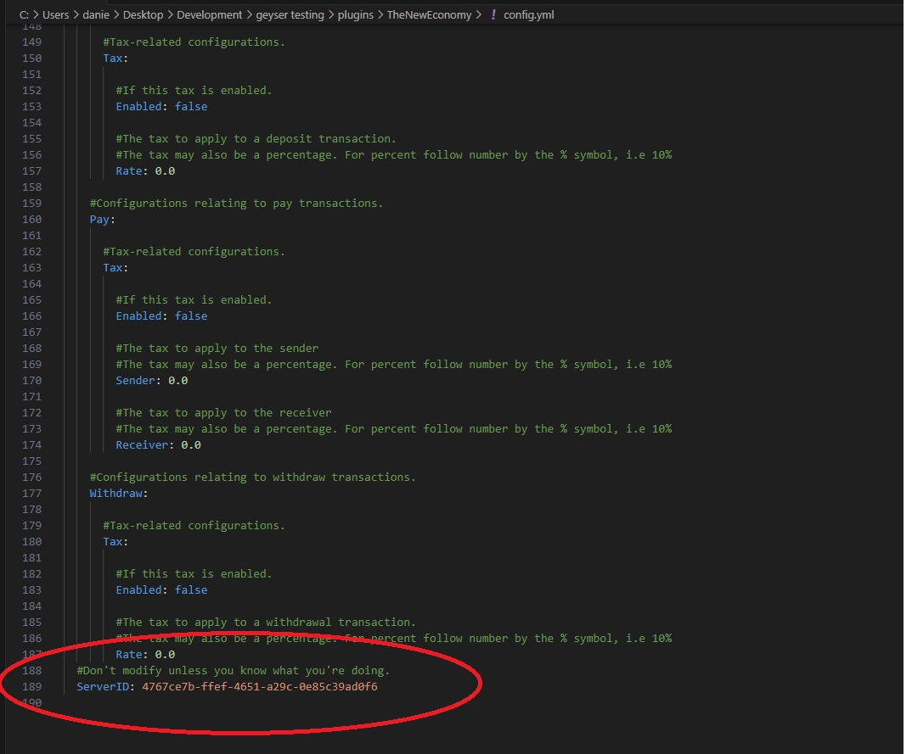Click the Pay: key on line 160
912x754 pixels.
(x=102, y=219)
